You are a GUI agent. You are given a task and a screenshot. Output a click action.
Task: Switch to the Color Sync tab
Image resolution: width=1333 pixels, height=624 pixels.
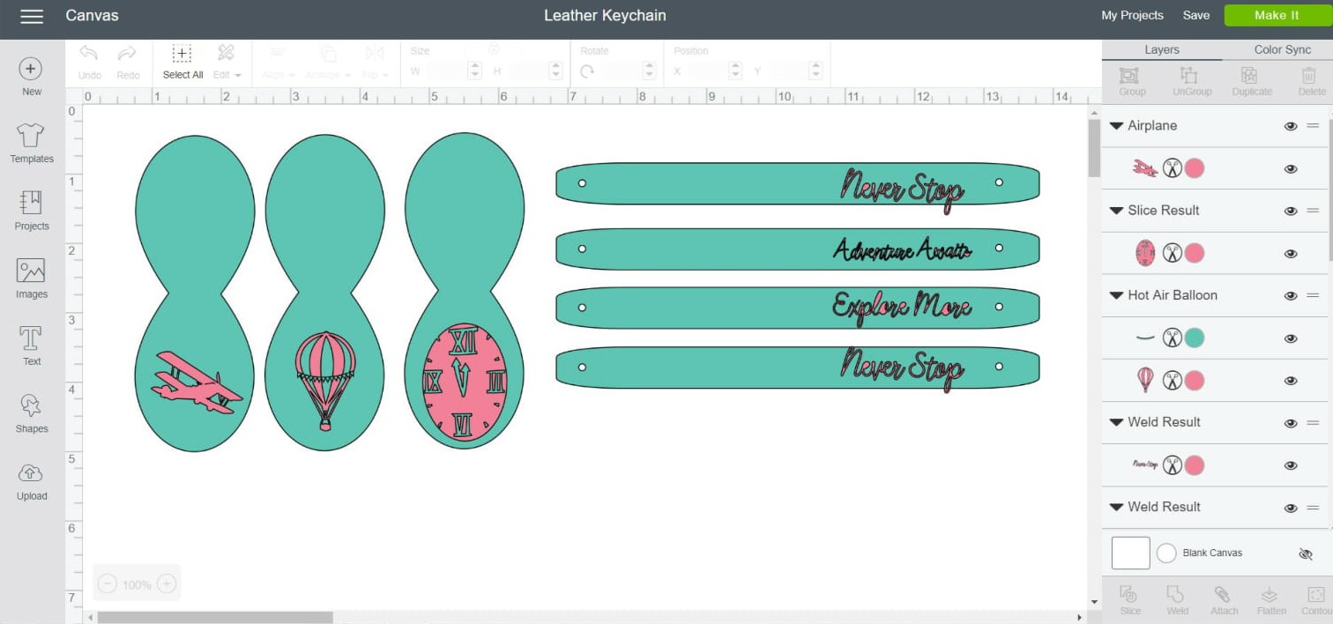coord(1282,49)
